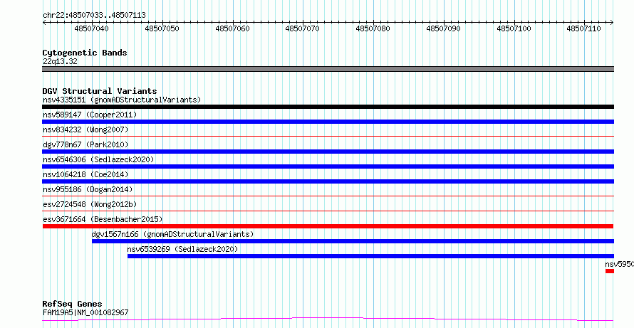Open variant nsv834232 (Wong2007) label
The width and height of the screenshot is (634, 328).
(85, 129)
